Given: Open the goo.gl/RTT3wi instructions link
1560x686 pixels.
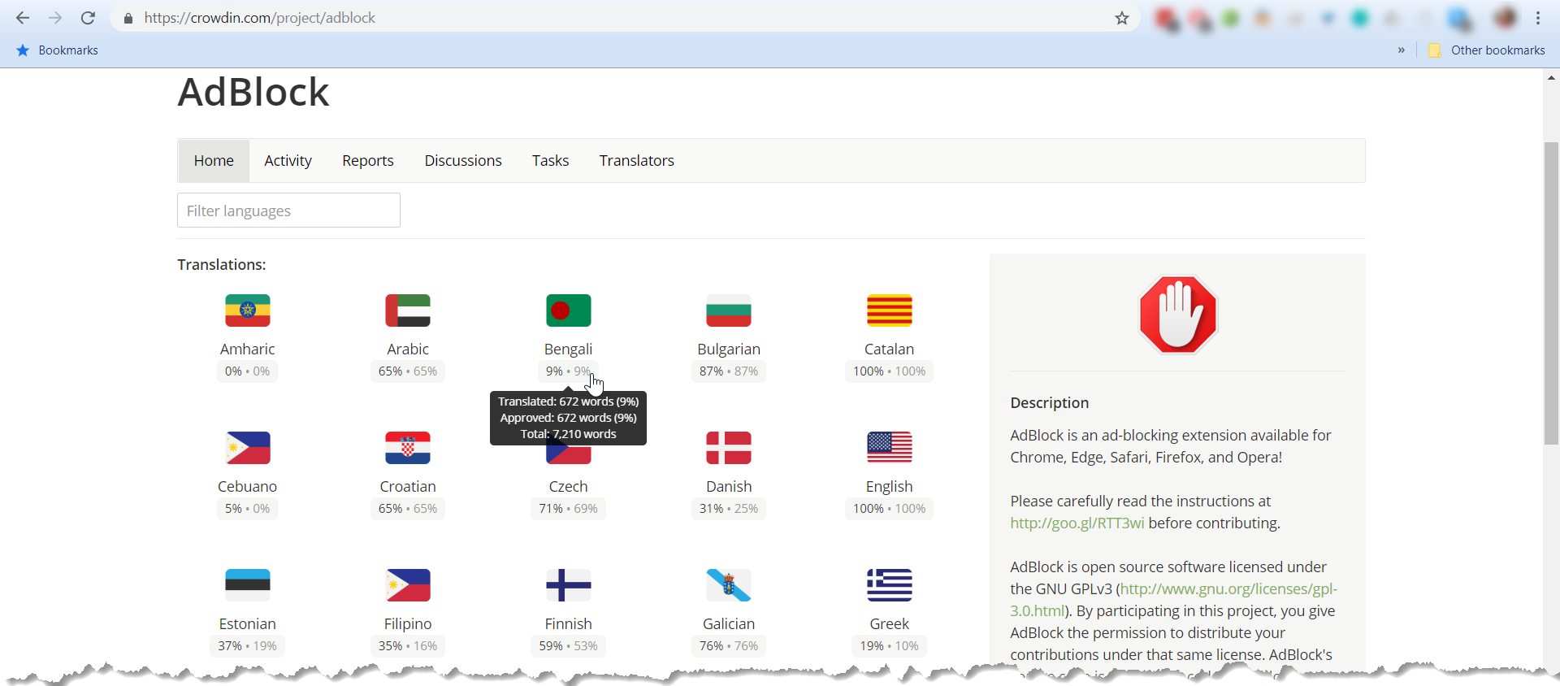Looking at the screenshot, I should pos(1077,523).
